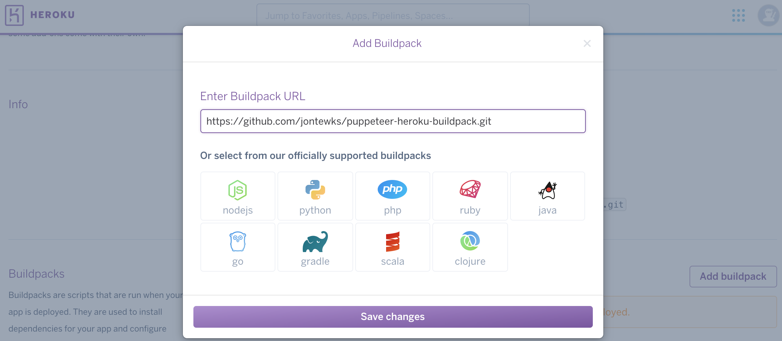
Task: Click the Buildpacks section heading
Action: pyautogui.click(x=36, y=274)
